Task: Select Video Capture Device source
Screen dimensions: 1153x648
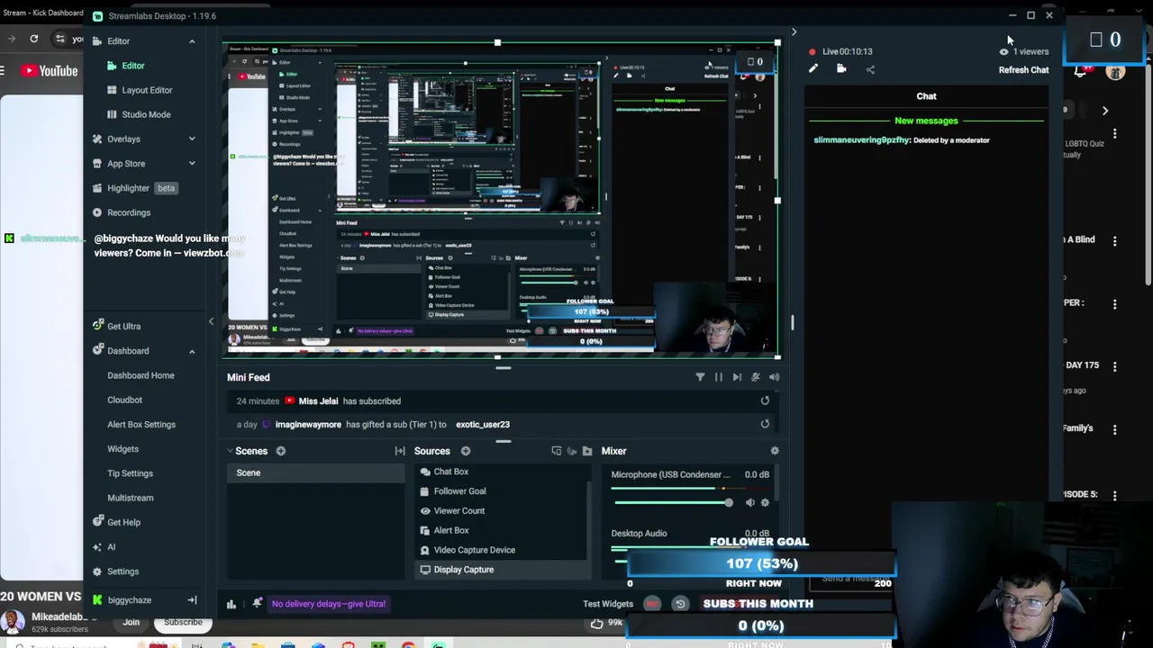Action: click(x=501, y=550)
